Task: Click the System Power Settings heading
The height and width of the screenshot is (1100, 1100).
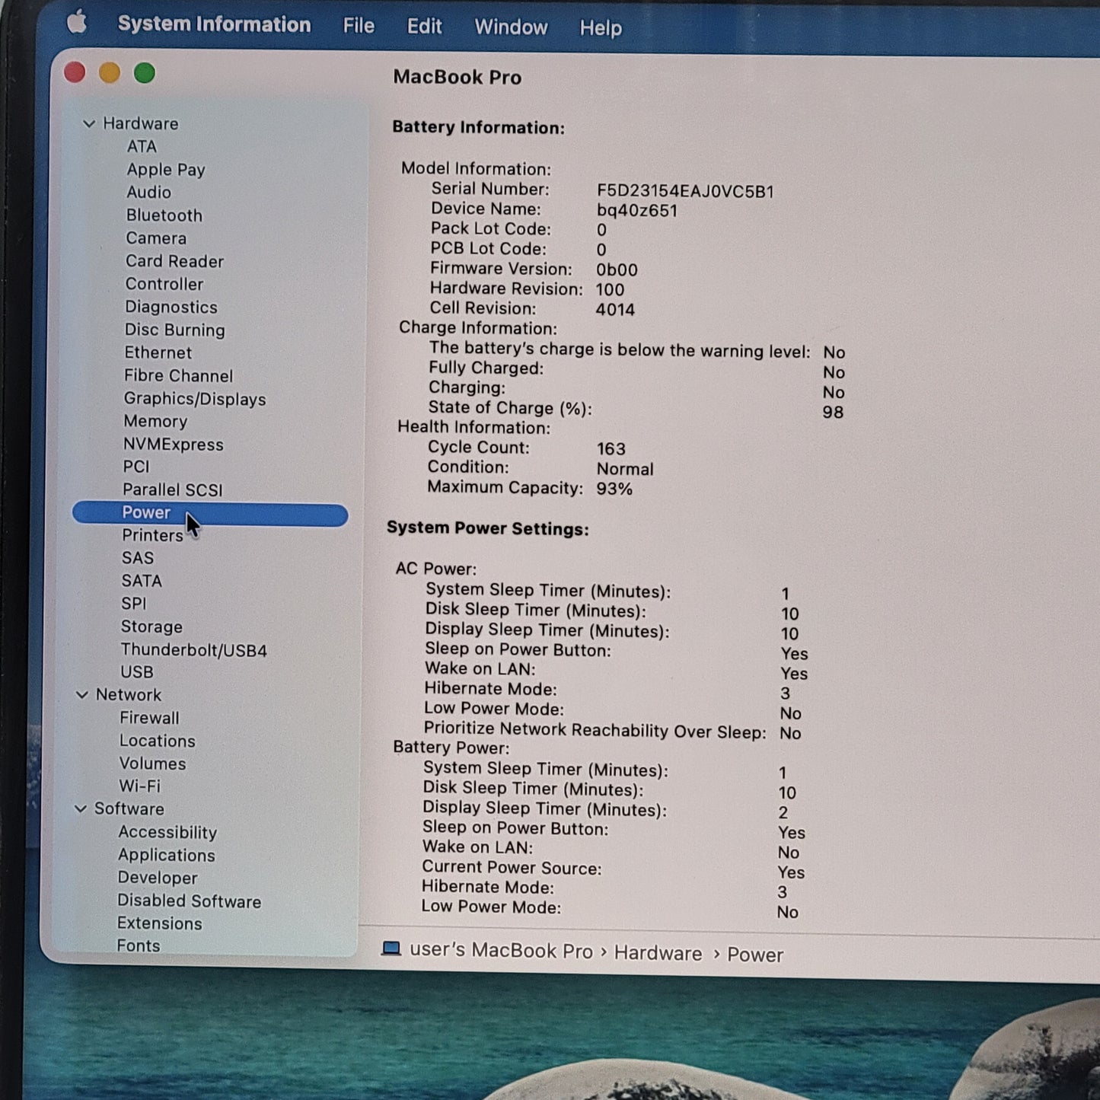Action: tap(488, 528)
